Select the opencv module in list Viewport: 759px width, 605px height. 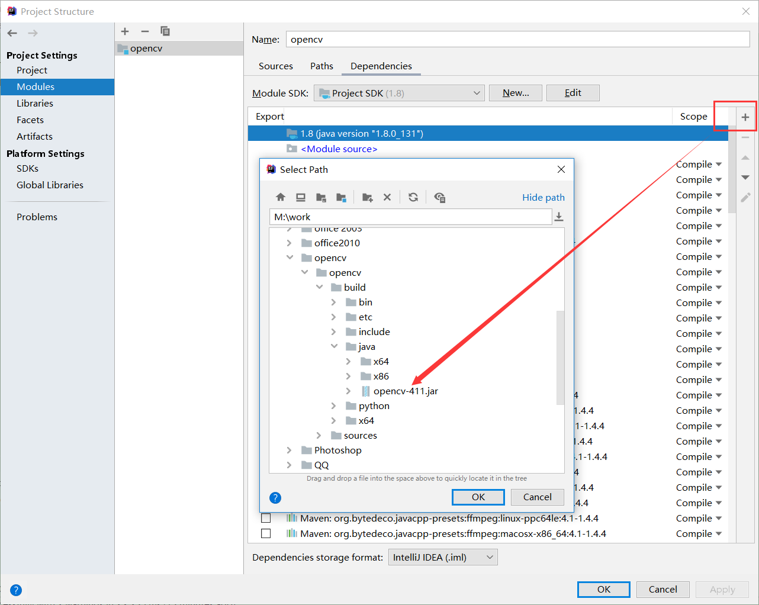click(x=179, y=48)
